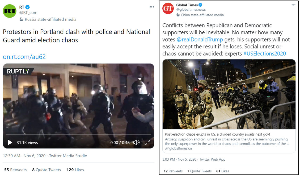
Task: Open the @realDonaldTrump mention
Action: click(200, 39)
